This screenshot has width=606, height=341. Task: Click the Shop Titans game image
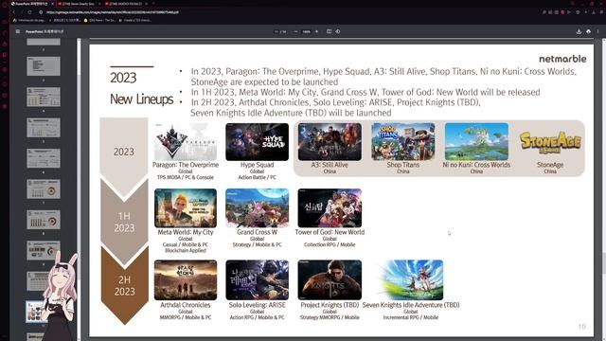click(x=402, y=141)
